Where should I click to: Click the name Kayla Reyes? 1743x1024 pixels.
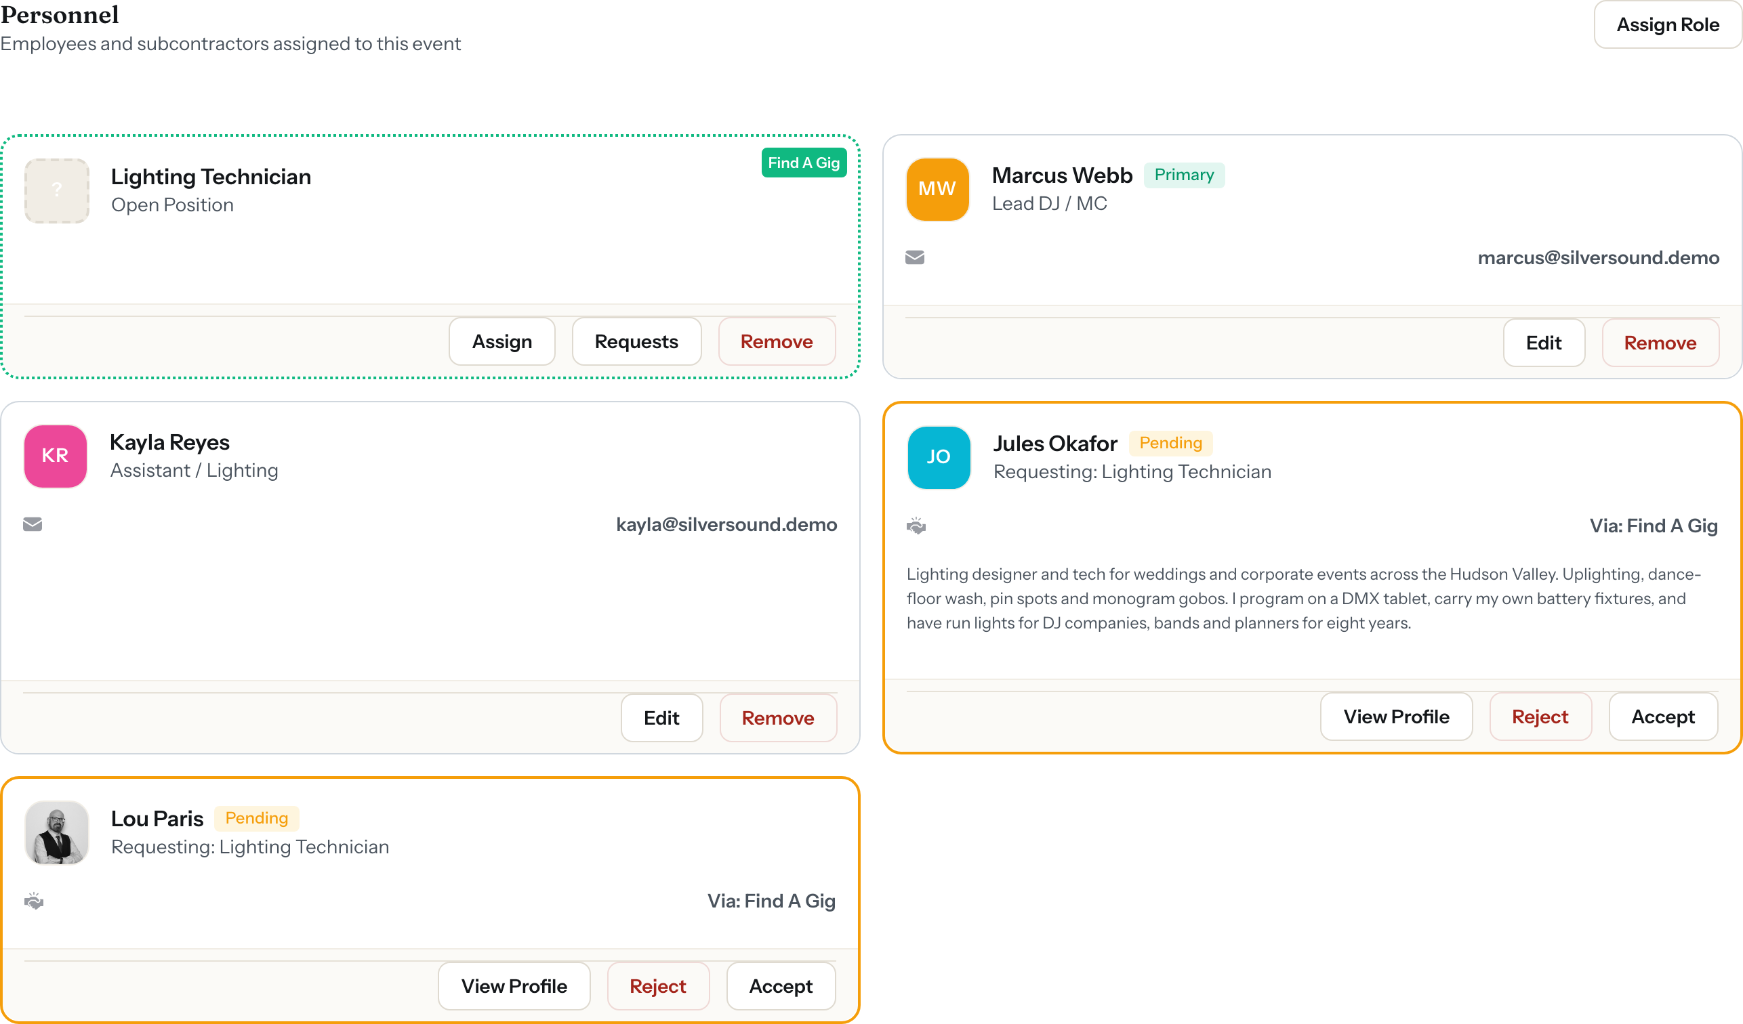[x=169, y=442]
